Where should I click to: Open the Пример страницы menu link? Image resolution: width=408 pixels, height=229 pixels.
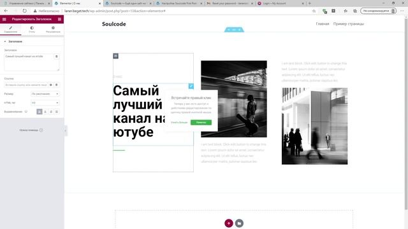pos(349,24)
